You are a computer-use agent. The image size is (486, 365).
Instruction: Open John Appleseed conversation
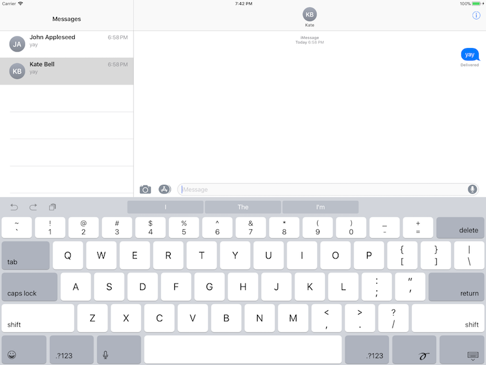[x=67, y=44]
